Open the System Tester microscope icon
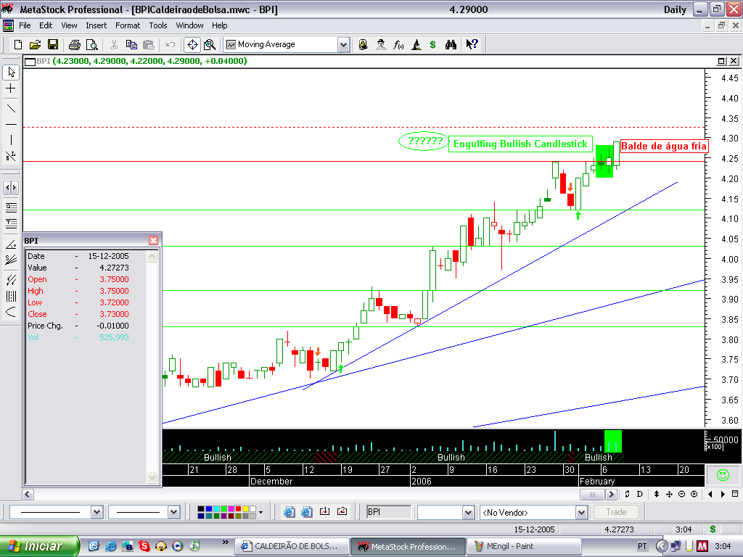 pyautogui.click(x=416, y=44)
